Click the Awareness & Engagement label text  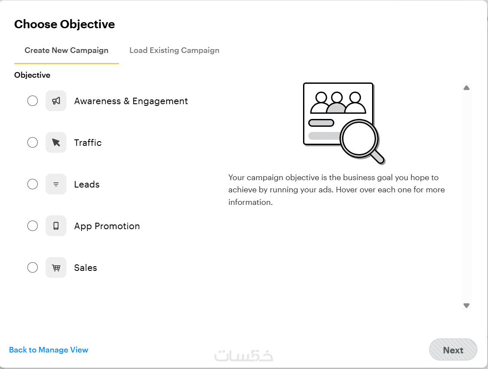click(x=131, y=101)
